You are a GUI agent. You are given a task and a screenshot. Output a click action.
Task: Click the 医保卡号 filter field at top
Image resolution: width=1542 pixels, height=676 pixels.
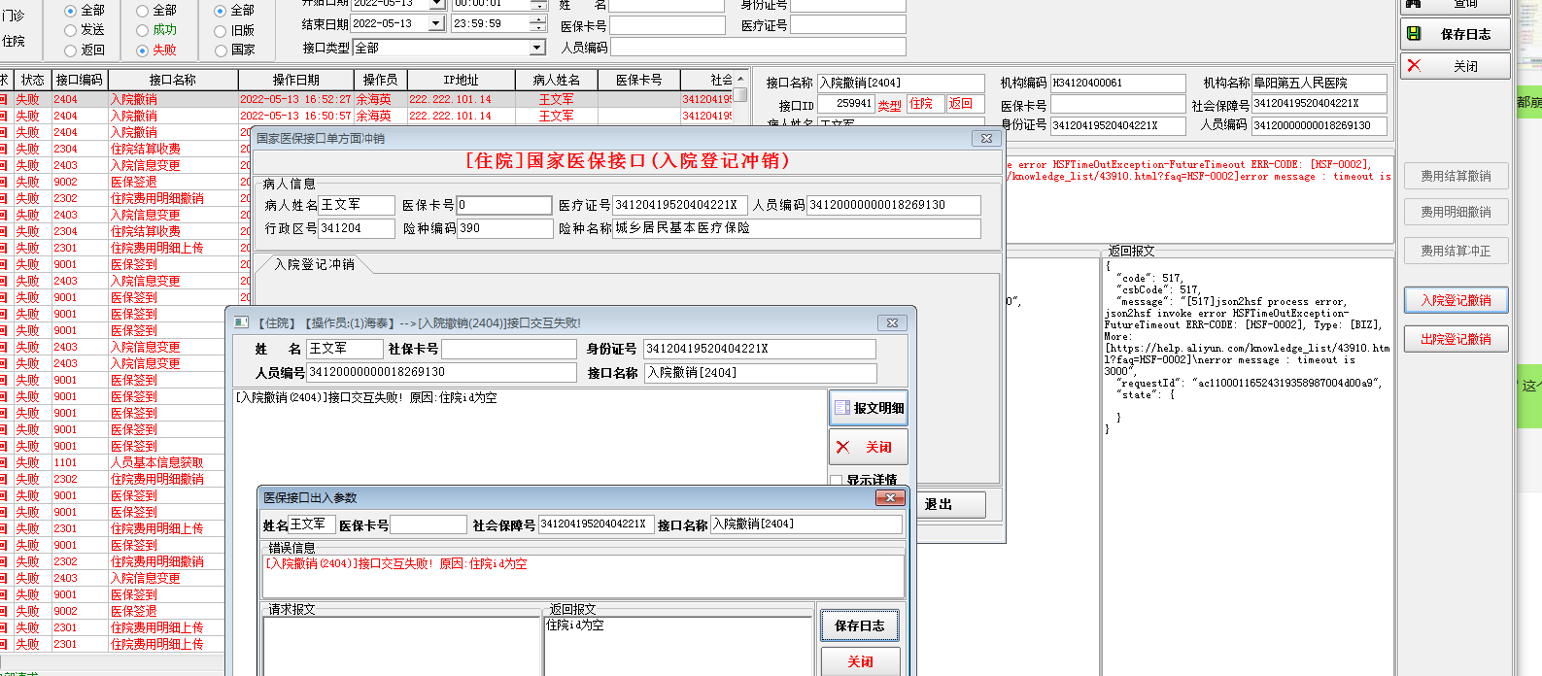(x=669, y=25)
